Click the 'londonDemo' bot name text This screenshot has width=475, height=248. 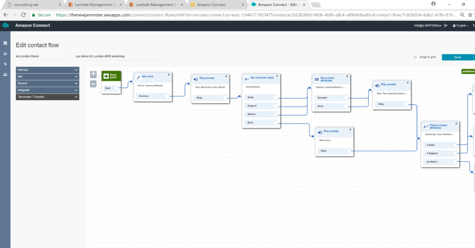click(x=253, y=87)
